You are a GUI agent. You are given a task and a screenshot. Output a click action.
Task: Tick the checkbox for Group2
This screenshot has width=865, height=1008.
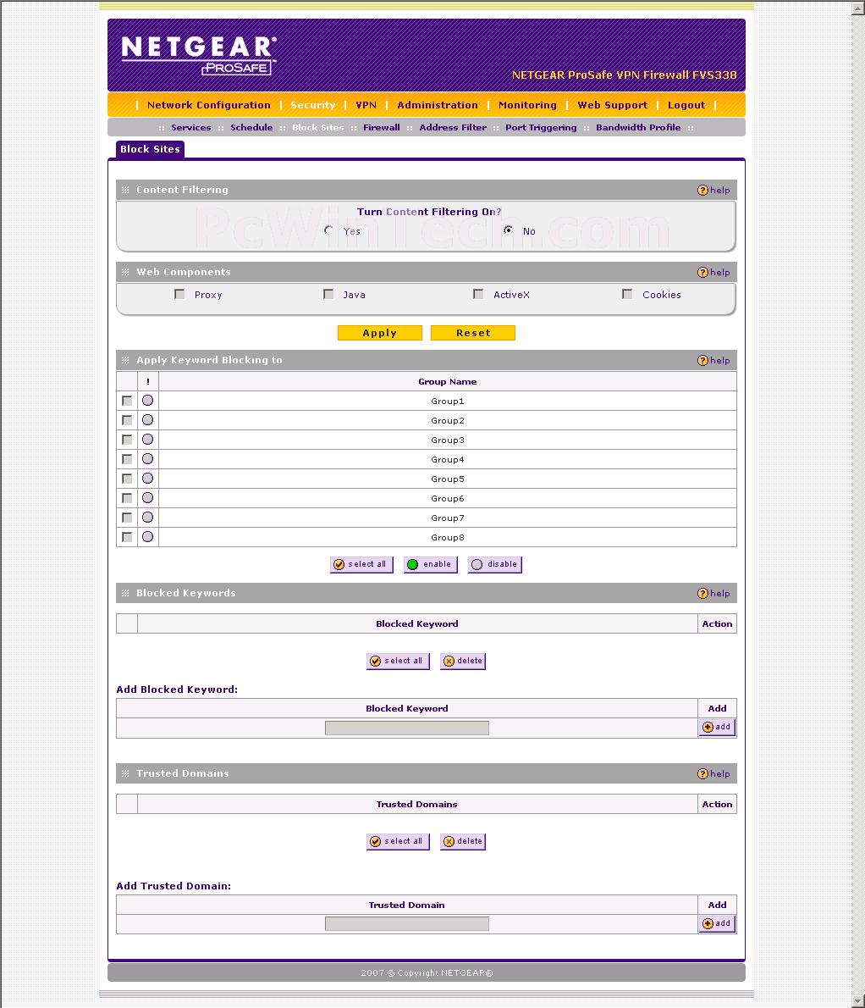click(x=127, y=420)
